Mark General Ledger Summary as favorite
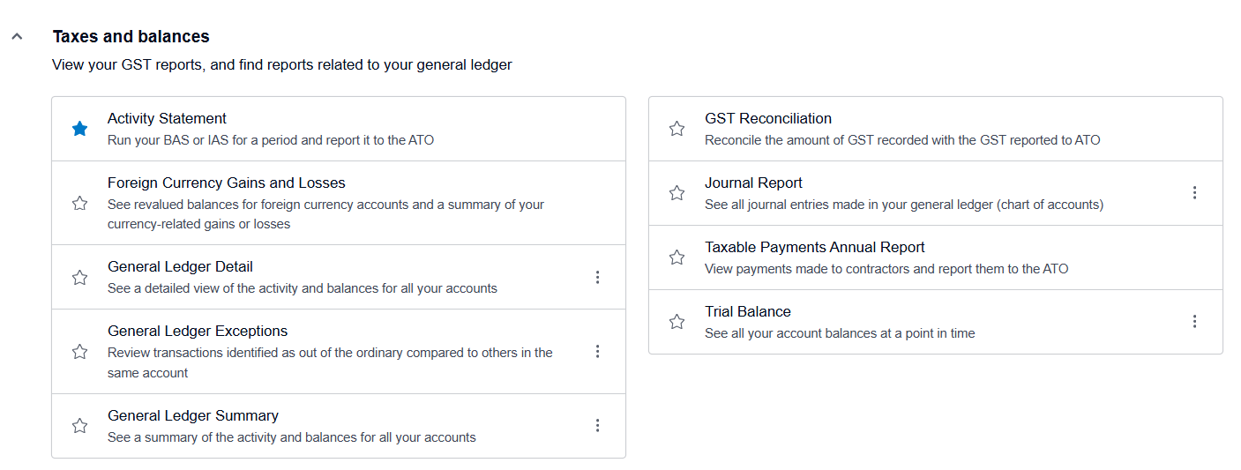Viewport: 1241px width, 470px height. pos(79,426)
